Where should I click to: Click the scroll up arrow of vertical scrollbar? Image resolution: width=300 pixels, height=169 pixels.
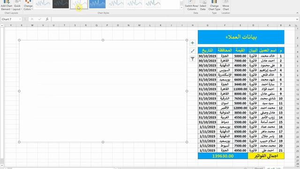pyautogui.click(x=2, y=25)
